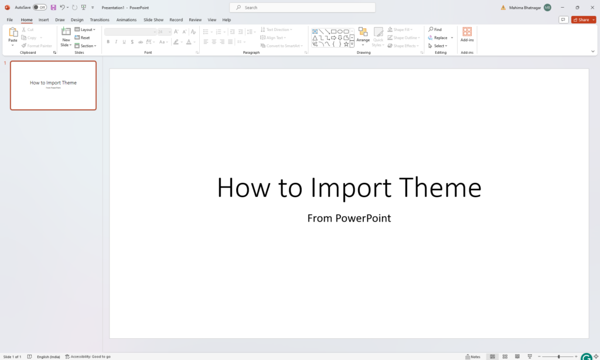Screen dimensions: 600x360
Task: Switch to the Design ribbon tab
Action: (77, 19)
